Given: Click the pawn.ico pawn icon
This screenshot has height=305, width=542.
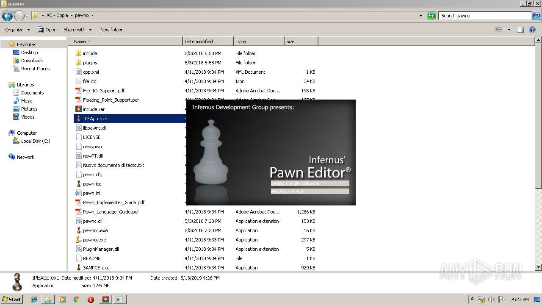Looking at the screenshot, I should pos(78,184).
